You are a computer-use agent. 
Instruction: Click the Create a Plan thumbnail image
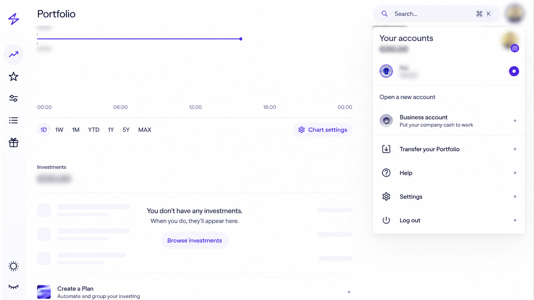44,292
